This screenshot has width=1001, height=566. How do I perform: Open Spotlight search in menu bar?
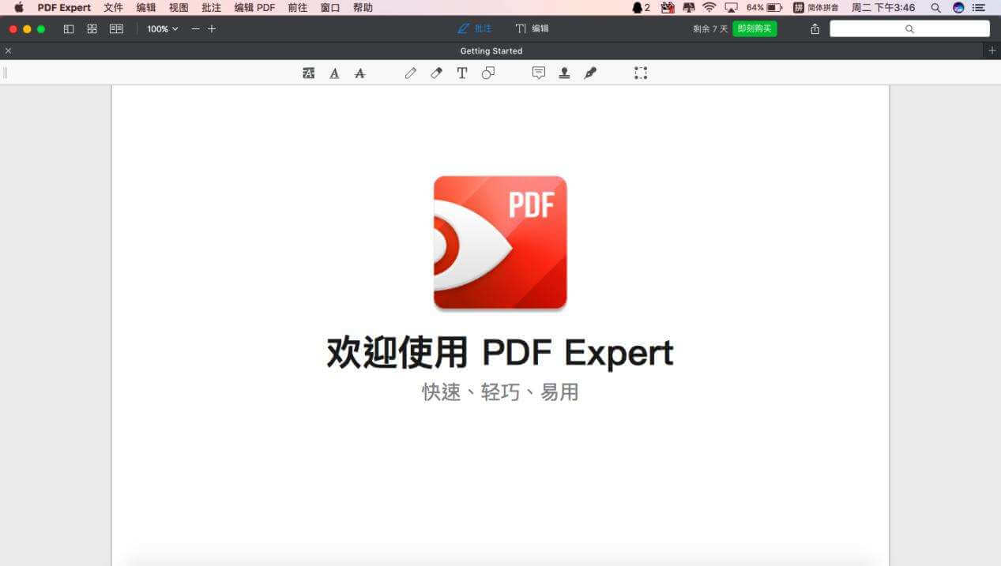tap(936, 7)
